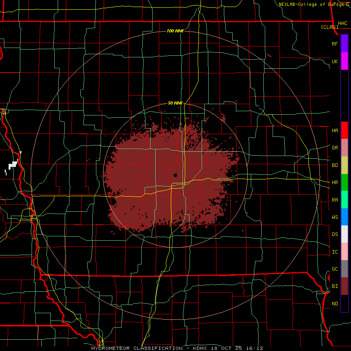Click the ND legend label
Viewport: 351px width, 351px height.
[335, 303]
